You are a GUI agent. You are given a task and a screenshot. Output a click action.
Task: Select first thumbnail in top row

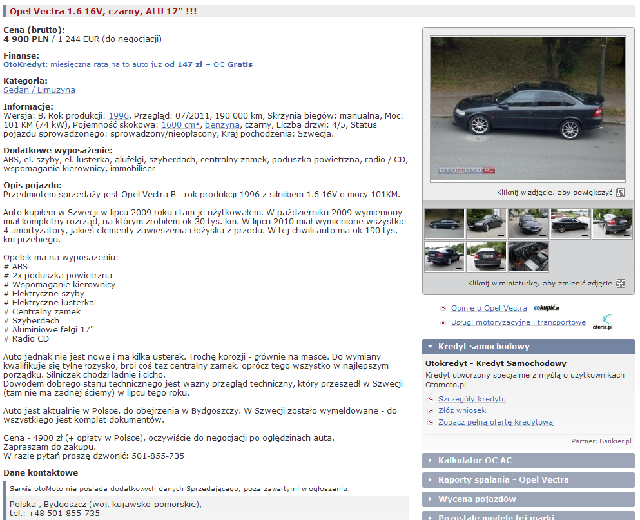pos(445,224)
